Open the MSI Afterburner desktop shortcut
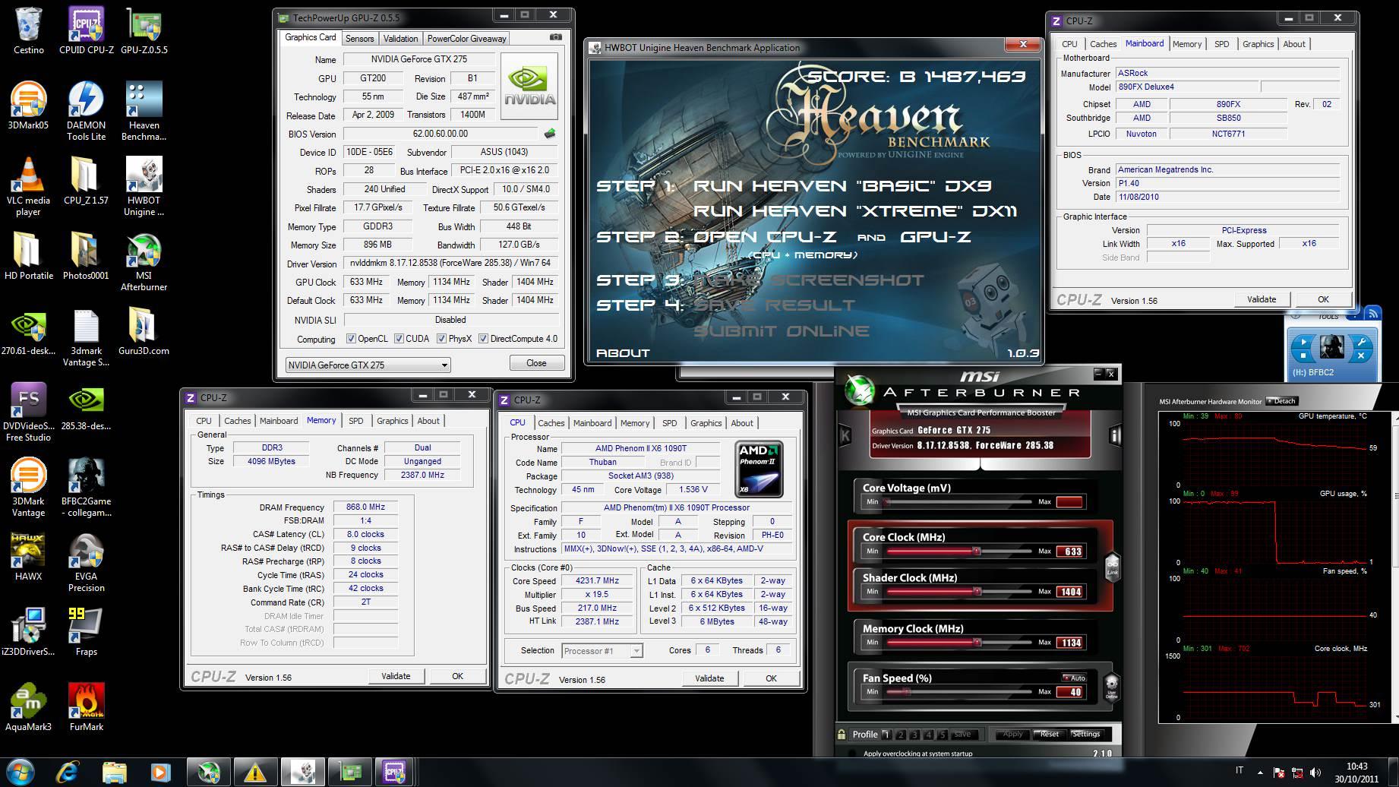The height and width of the screenshot is (787, 1399). (x=144, y=261)
